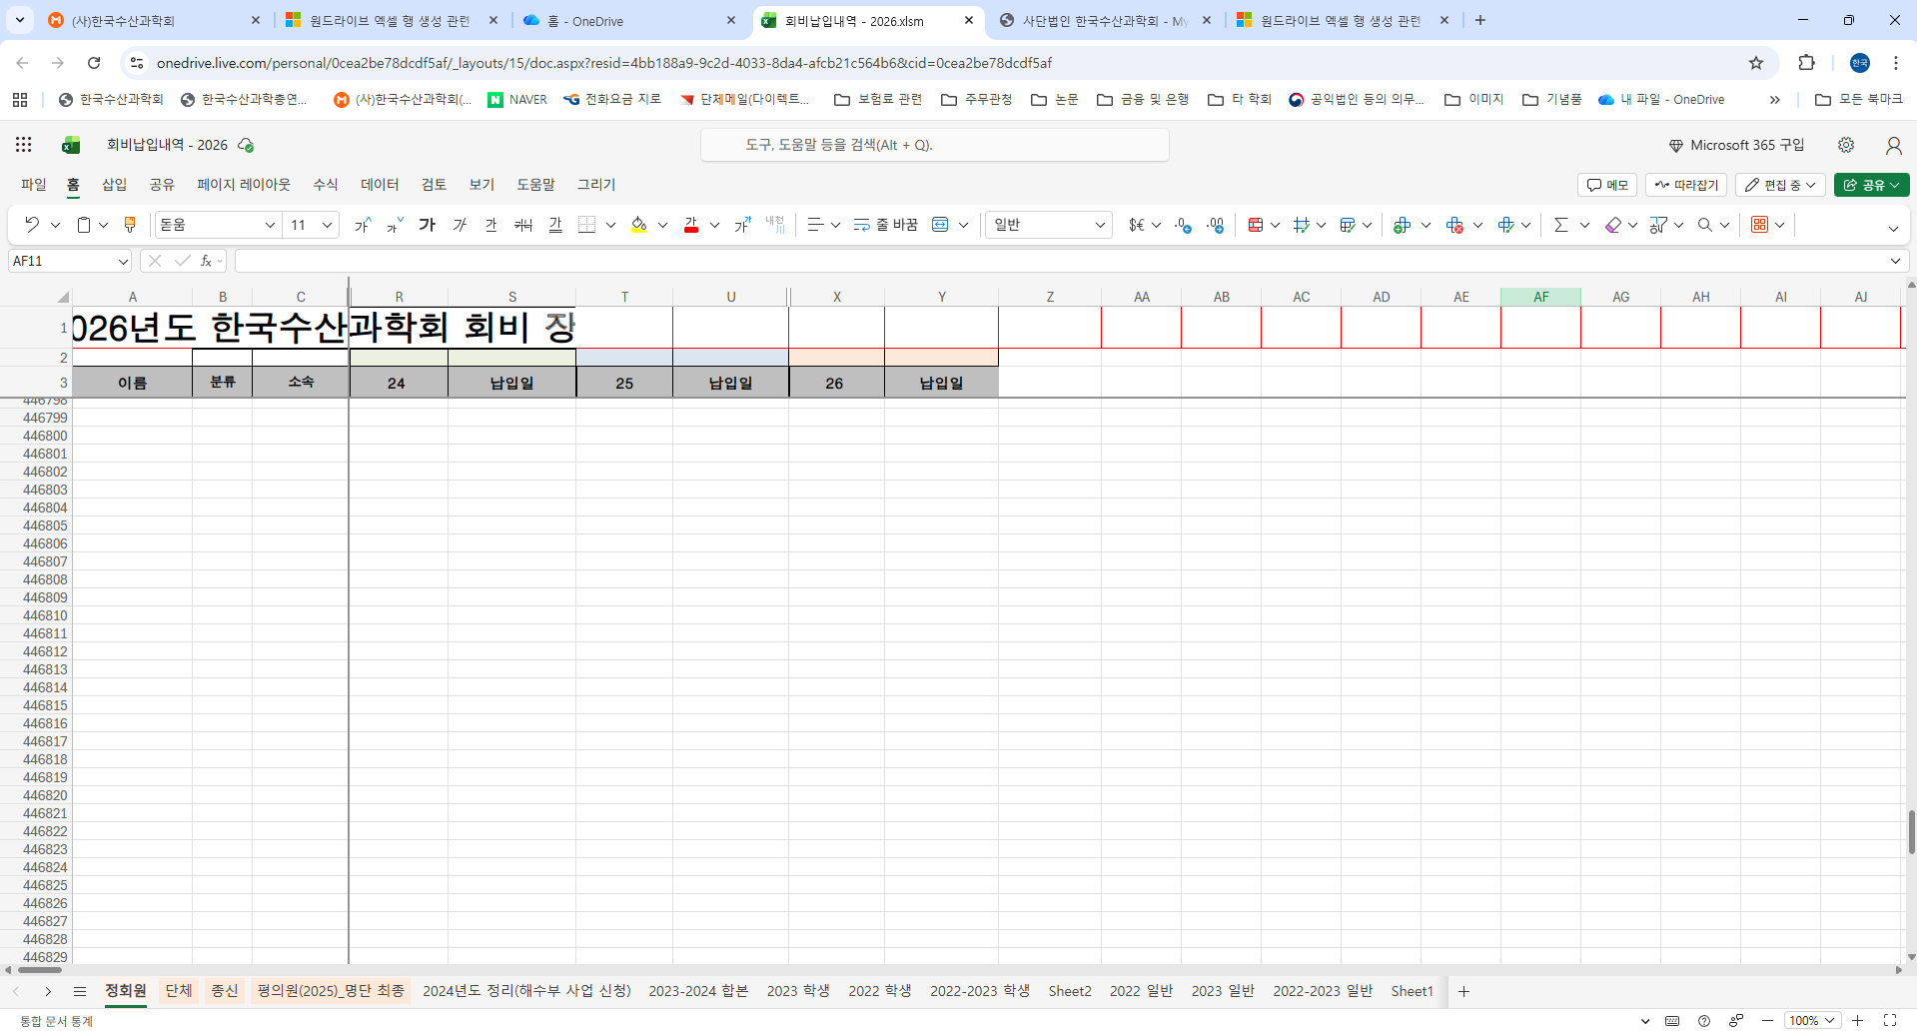Open the font name combo box

(218, 225)
